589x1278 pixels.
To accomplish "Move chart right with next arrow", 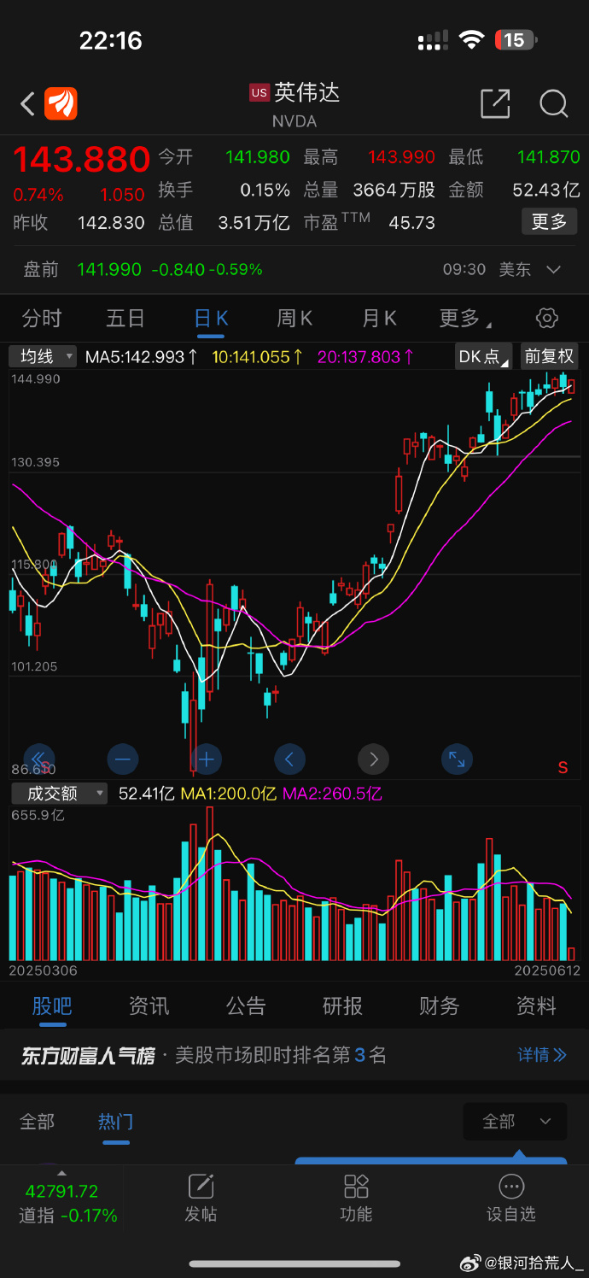I will (373, 759).
